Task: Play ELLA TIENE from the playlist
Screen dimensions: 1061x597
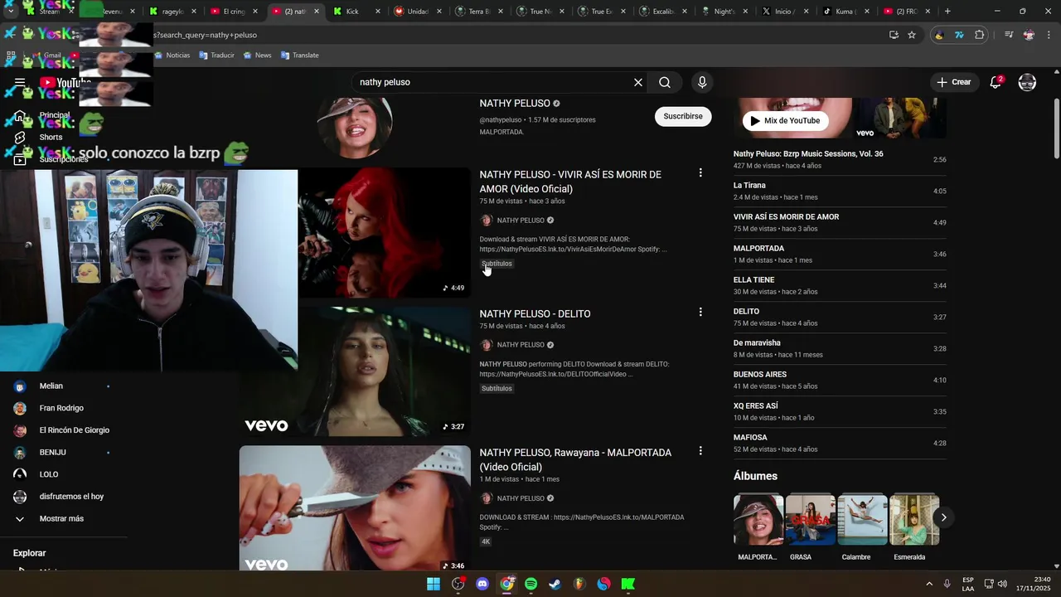Action: tap(840, 285)
